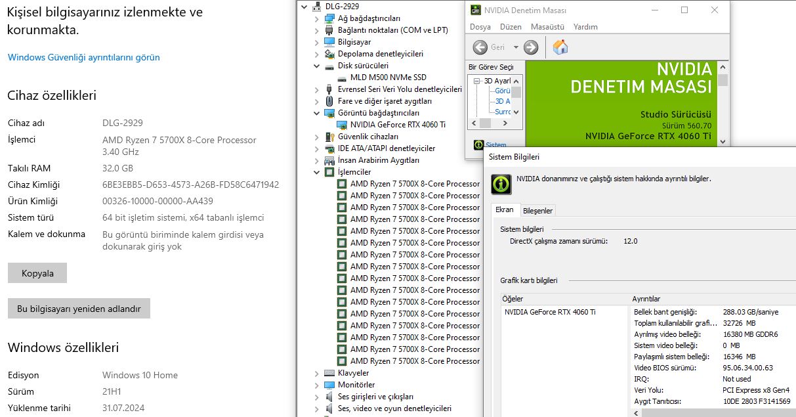Image resolution: width=796 pixels, height=417 pixels.
Task: Click the NVIDIA task tree vertical scrollbar
Action: 516,97
